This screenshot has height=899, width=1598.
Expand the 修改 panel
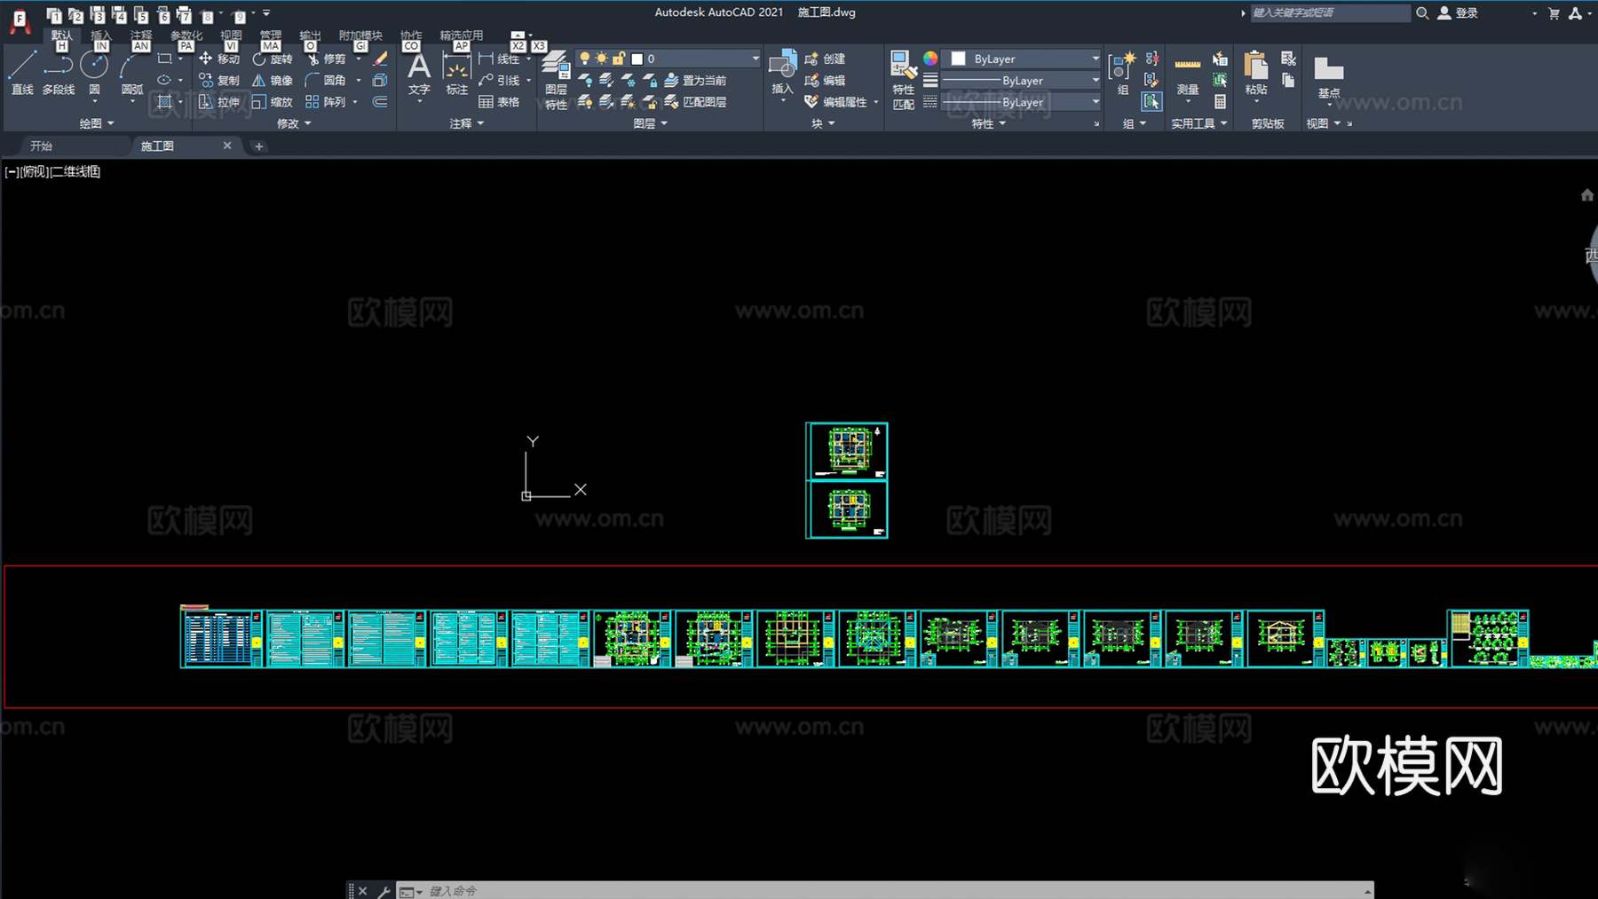[x=294, y=123]
